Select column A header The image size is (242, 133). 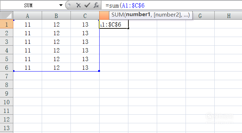pyautogui.click(x=27, y=16)
